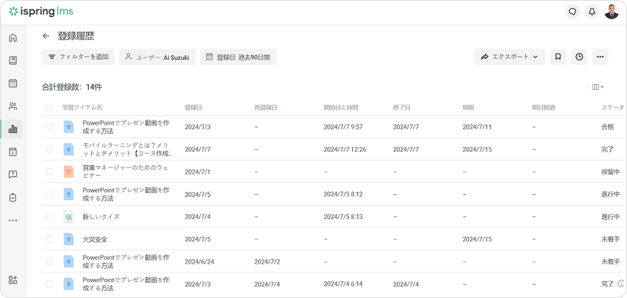The height and width of the screenshot is (298, 627).
Task: Expand the エクスポート dropdown
Action: [509, 57]
